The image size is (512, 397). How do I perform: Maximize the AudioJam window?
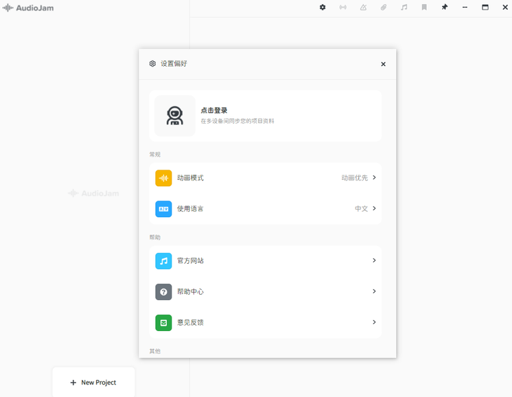click(x=485, y=7)
